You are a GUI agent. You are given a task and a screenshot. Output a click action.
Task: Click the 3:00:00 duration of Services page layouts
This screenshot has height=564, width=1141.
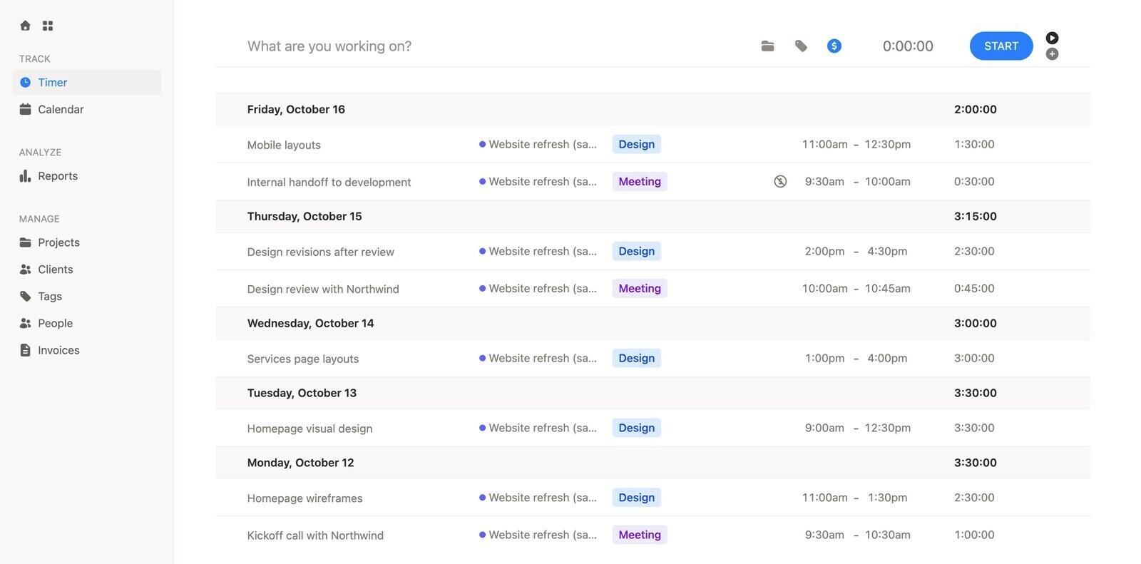click(974, 358)
